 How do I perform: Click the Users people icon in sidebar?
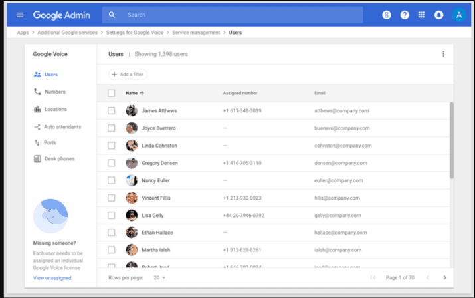point(37,74)
